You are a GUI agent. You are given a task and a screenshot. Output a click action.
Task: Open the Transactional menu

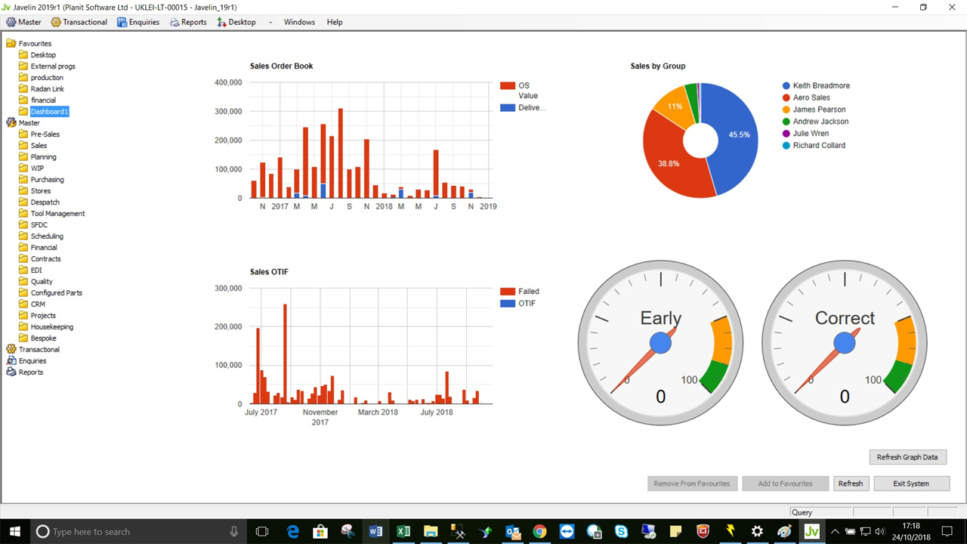coord(79,22)
